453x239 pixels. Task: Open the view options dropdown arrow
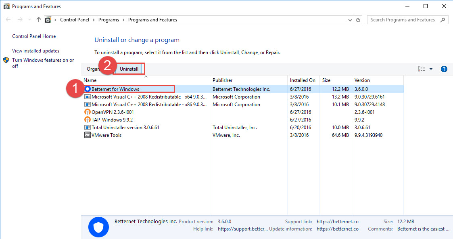pos(431,69)
